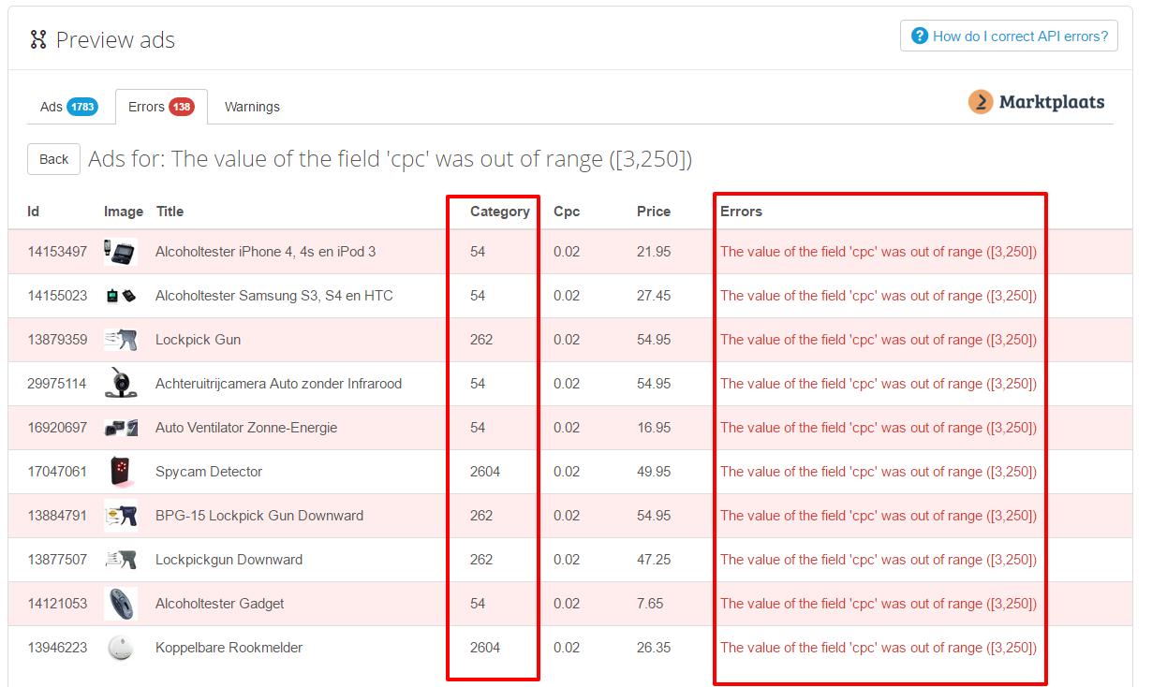Select ad id 17047061
The width and height of the screenshot is (1152, 687).
click(x=57, y=472)
